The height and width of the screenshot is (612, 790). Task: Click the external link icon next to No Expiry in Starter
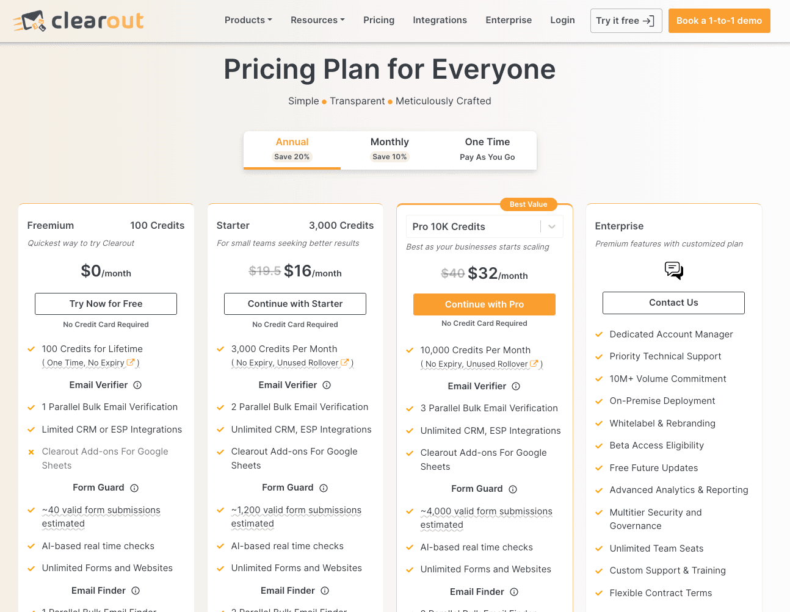(x=345, y=361)
